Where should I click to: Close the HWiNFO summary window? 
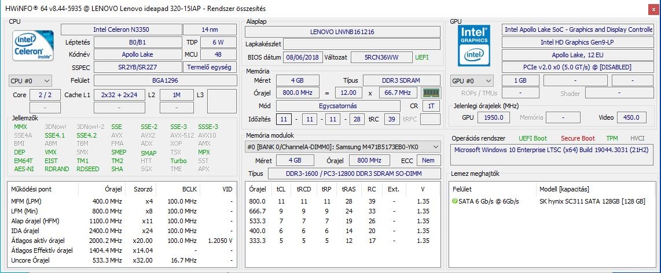pos(653,9)
